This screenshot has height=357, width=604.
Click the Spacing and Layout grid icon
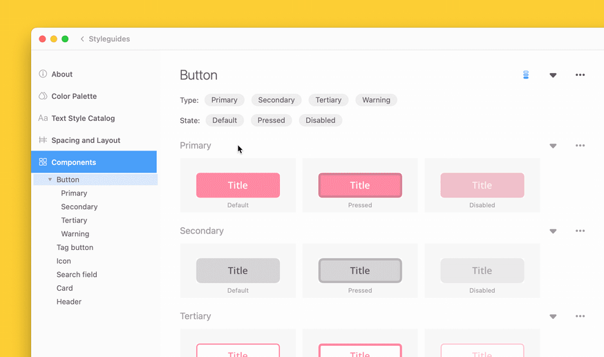43,140
